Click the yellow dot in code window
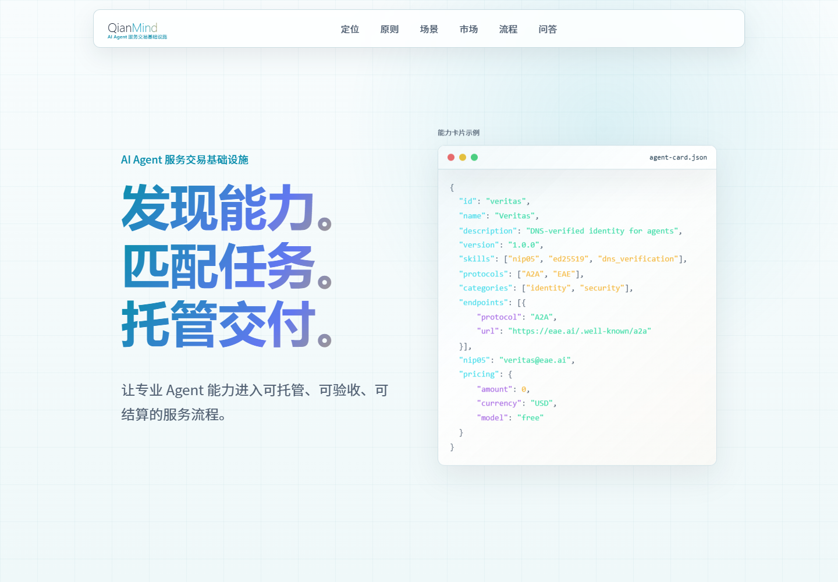838x582 pixels. tap(463, 157)
